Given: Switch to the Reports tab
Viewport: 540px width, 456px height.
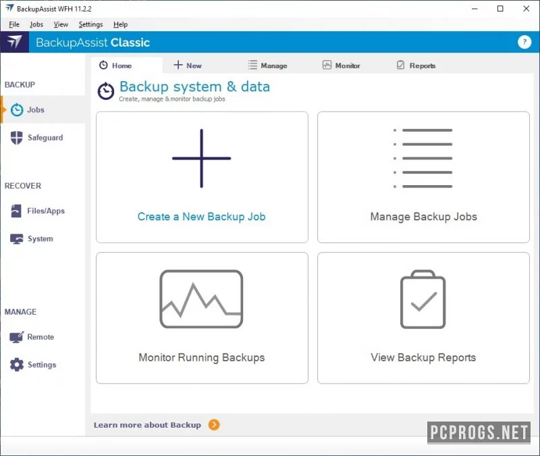Looking at the screenshot, I should point(416,65).
